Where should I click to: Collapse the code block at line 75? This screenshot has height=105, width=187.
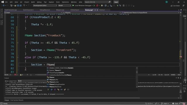pyautogui.click(x=18, y=43)
